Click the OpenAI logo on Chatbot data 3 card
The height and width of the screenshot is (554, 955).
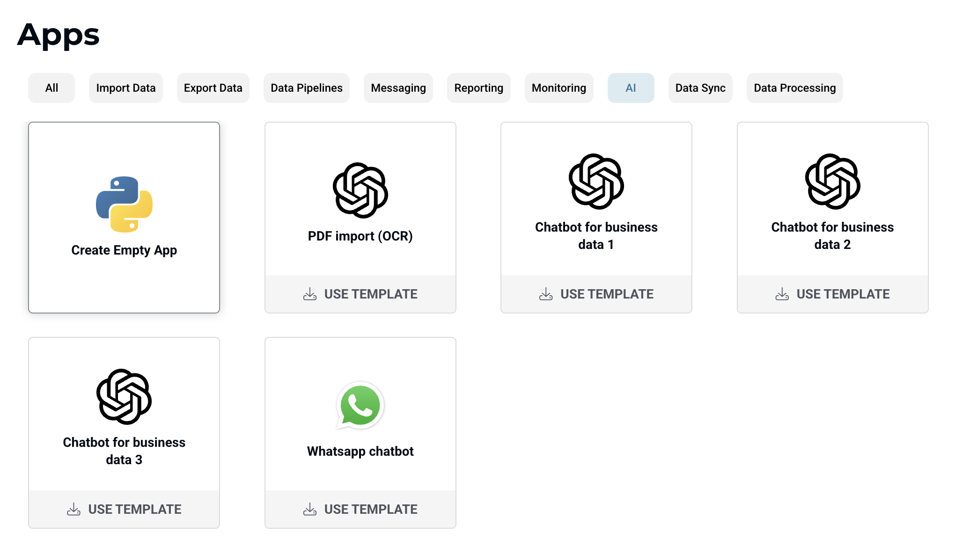coord(124,397)
